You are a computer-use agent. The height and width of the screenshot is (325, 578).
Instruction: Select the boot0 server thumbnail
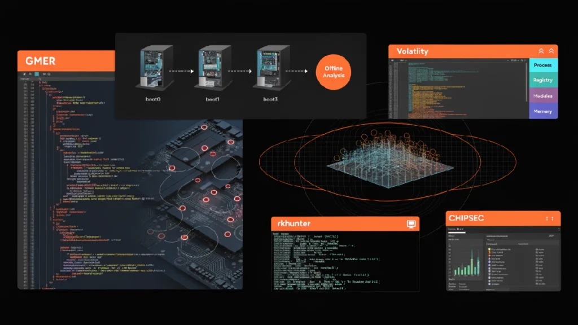[x=155, y=68]
